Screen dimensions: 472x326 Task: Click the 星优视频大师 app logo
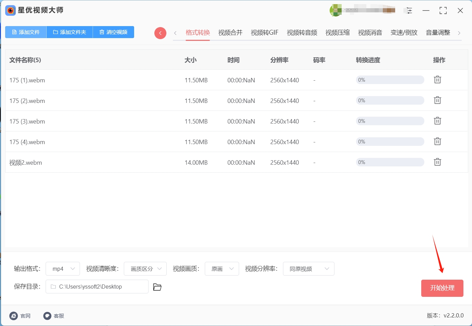tap(11, 11)
